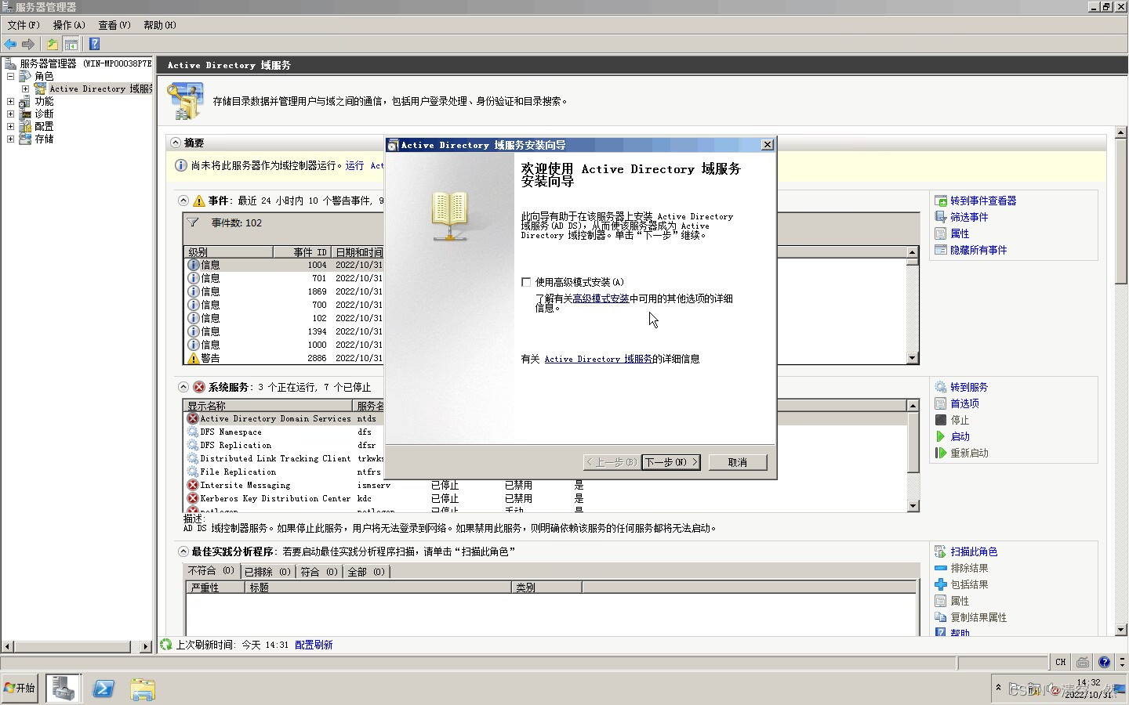Click the green start service icon
This screenshot has height=705, width=1129.
941,436
